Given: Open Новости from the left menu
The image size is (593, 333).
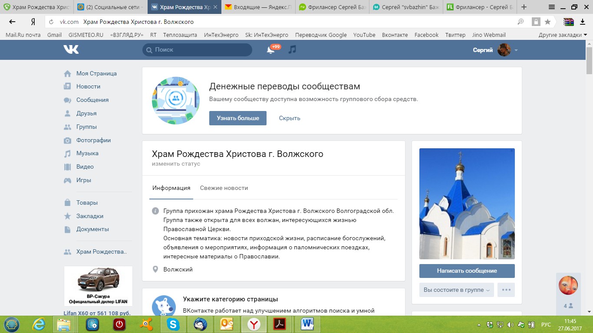Looking at the screenshot, I should tap(88, 86).
